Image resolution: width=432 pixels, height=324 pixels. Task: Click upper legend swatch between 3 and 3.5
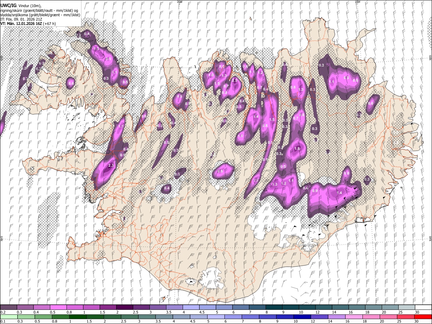coord(158,307)
